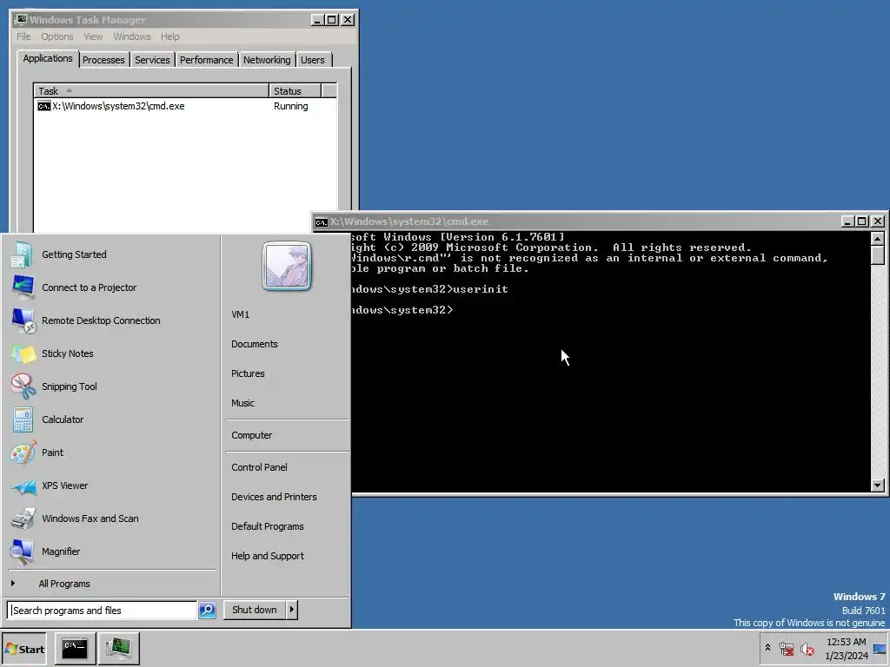The image size is (890, 667).
Task: Switch to the Users tab
Action: [x=313, y=60]
